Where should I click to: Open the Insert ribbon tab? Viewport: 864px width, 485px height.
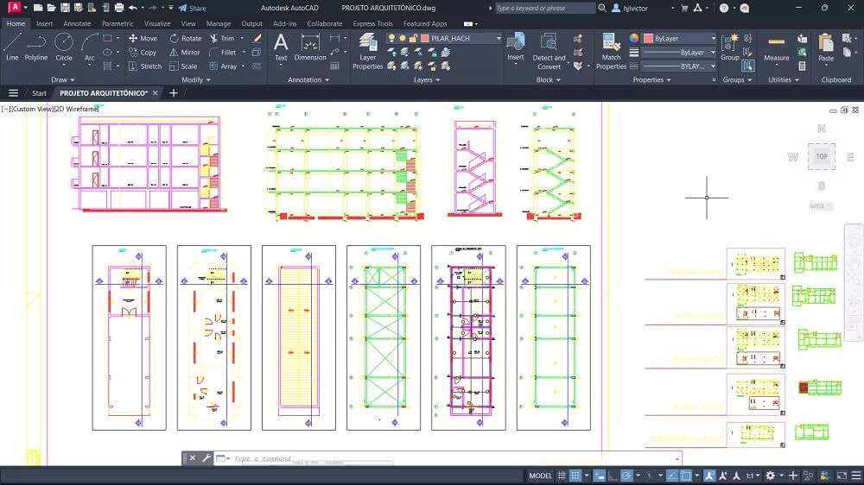[x=44, y=23]
